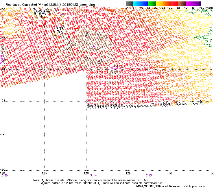Click the purple '17:14' time label
214x188 pixels.
93,176
